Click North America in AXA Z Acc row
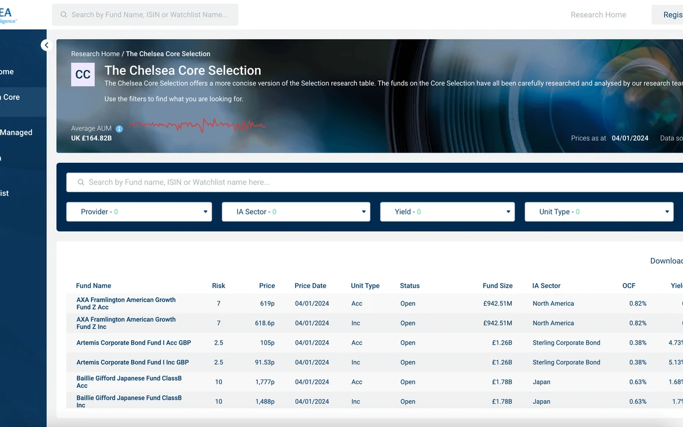Image resolution: width=683 pixels, height=427 pixels. (x=553, y=303)
